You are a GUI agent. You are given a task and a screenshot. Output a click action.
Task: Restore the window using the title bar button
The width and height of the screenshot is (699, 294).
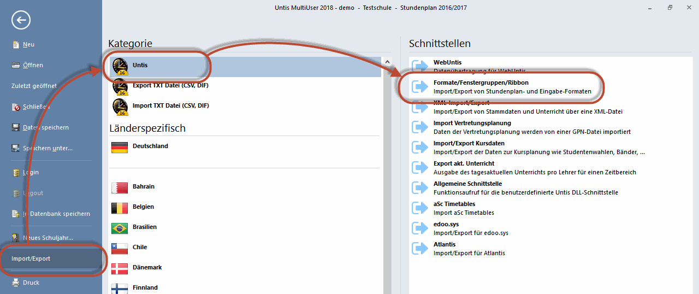click(x=670, y=8)
